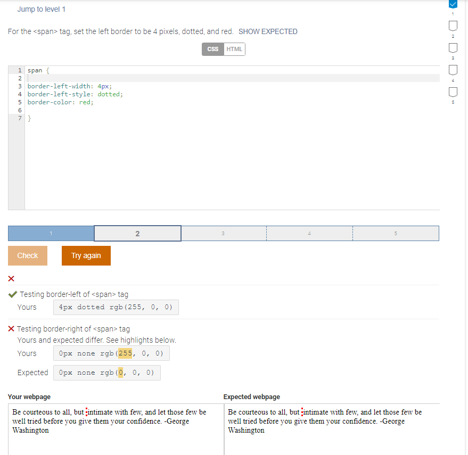Select the level 4 shield icon
The width and height of the screenshot is (468, 455).
[453, 70]
